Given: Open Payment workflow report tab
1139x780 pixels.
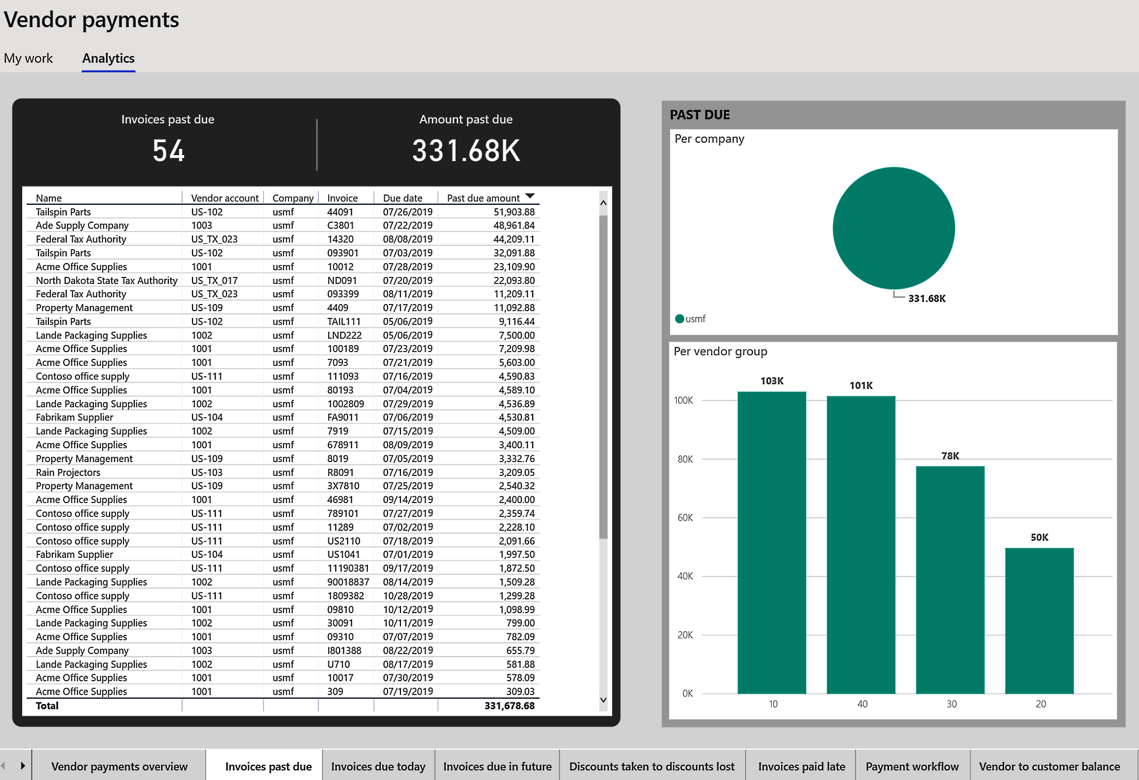Looking at the screenshot, I should click(x=911, y=766).
